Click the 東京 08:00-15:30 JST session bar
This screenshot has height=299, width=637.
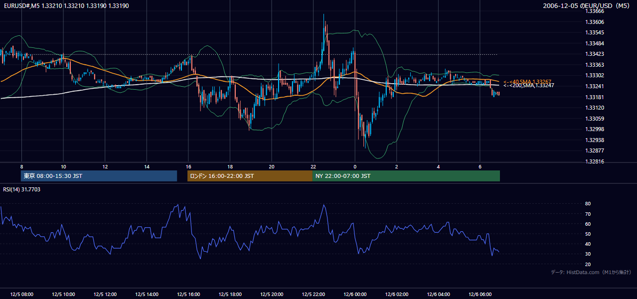99,176
